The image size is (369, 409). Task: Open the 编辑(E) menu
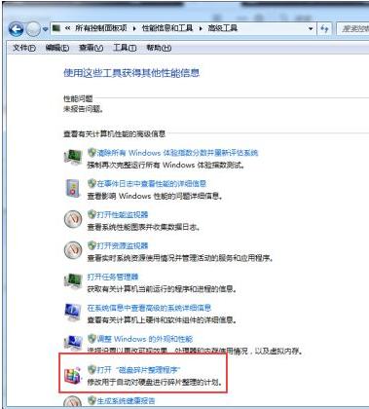coord(57,48)
